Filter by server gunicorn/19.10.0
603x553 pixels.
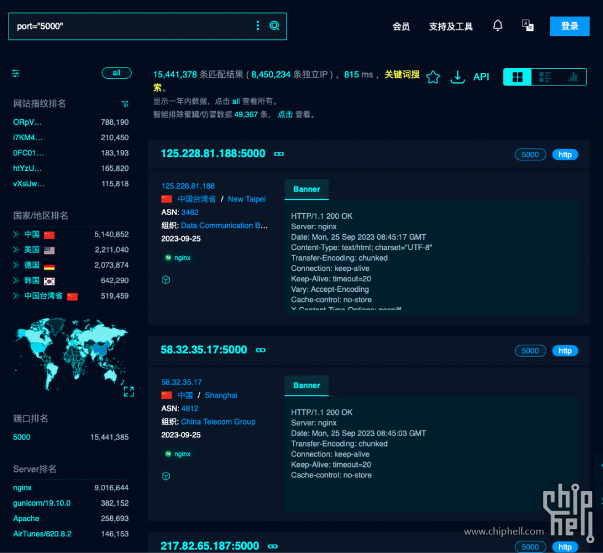point(42,503)
